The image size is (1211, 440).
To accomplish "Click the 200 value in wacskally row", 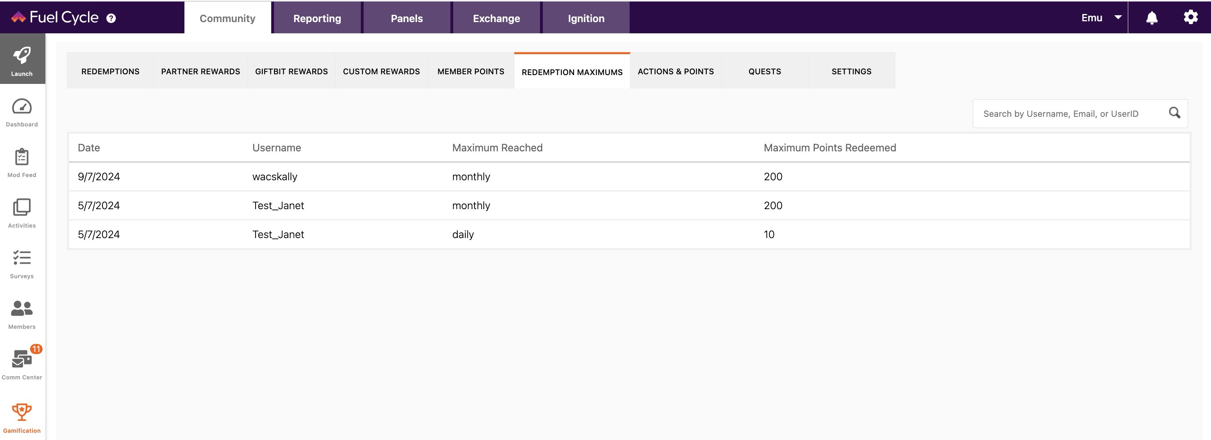I will (x=773, y=177).
